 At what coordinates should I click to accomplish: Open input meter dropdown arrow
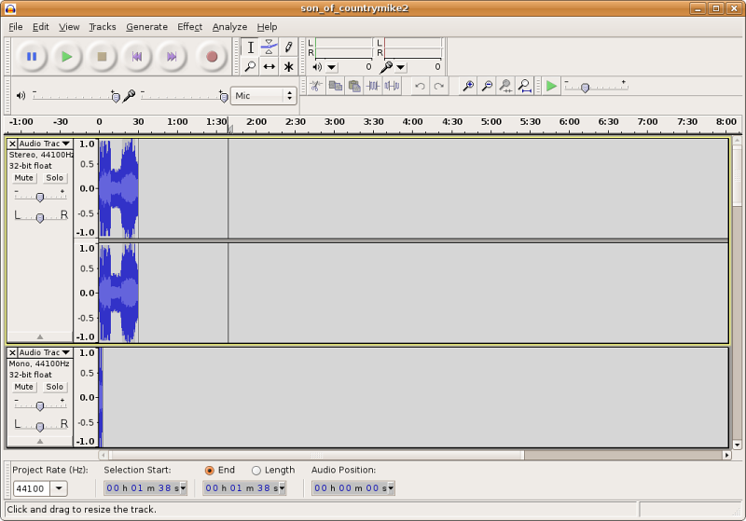click(x=401, y=67)
